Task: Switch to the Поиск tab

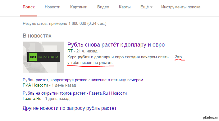Action: pyautogui.click(x=29, y=7)
